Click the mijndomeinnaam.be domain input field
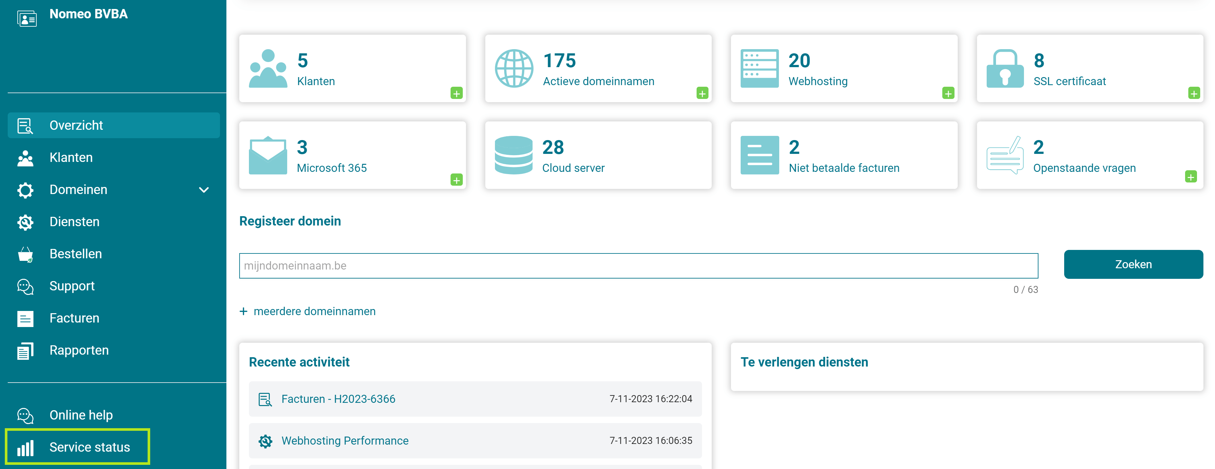The image size is (1215, 469). pos(638,266)
